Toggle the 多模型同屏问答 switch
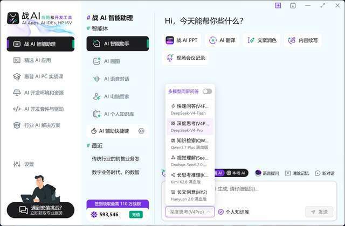This screenshot has height=226, width=345. (207, 91)
